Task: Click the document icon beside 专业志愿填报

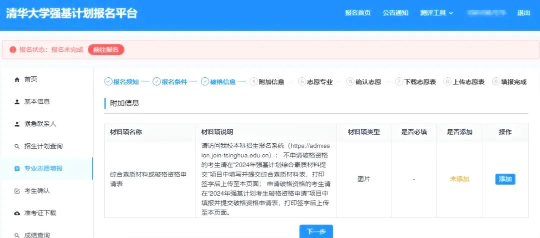Action: point(17,169)
